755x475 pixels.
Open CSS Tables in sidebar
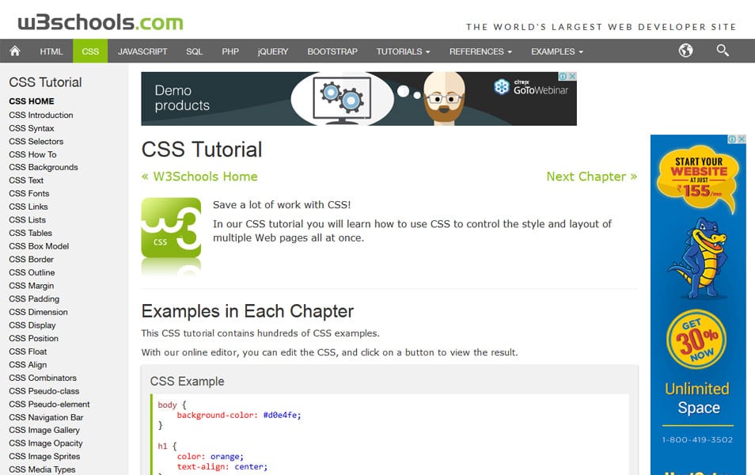click(x=30, y=233)
